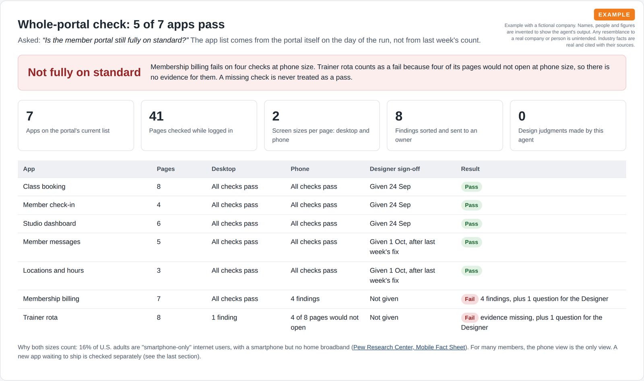644x381 pixels.
Task: Click the Phone column header
Action: pos(300,169)
